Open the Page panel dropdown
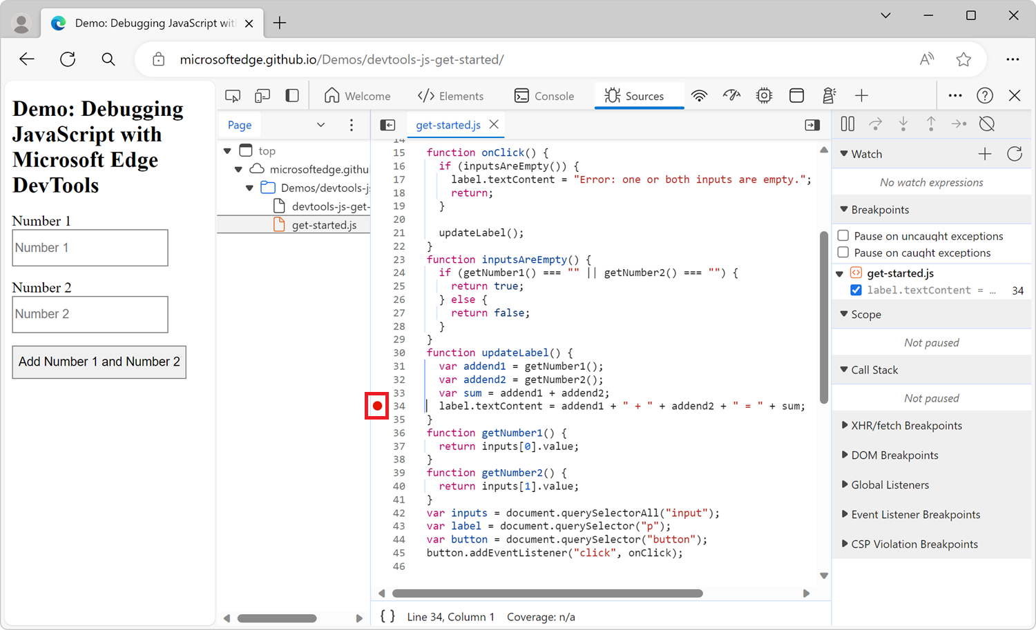Viewport: 1036px width, 630px height. coord(320,125)
